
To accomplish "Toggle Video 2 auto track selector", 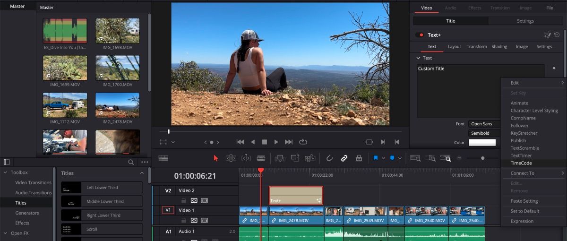I will 194,200.
